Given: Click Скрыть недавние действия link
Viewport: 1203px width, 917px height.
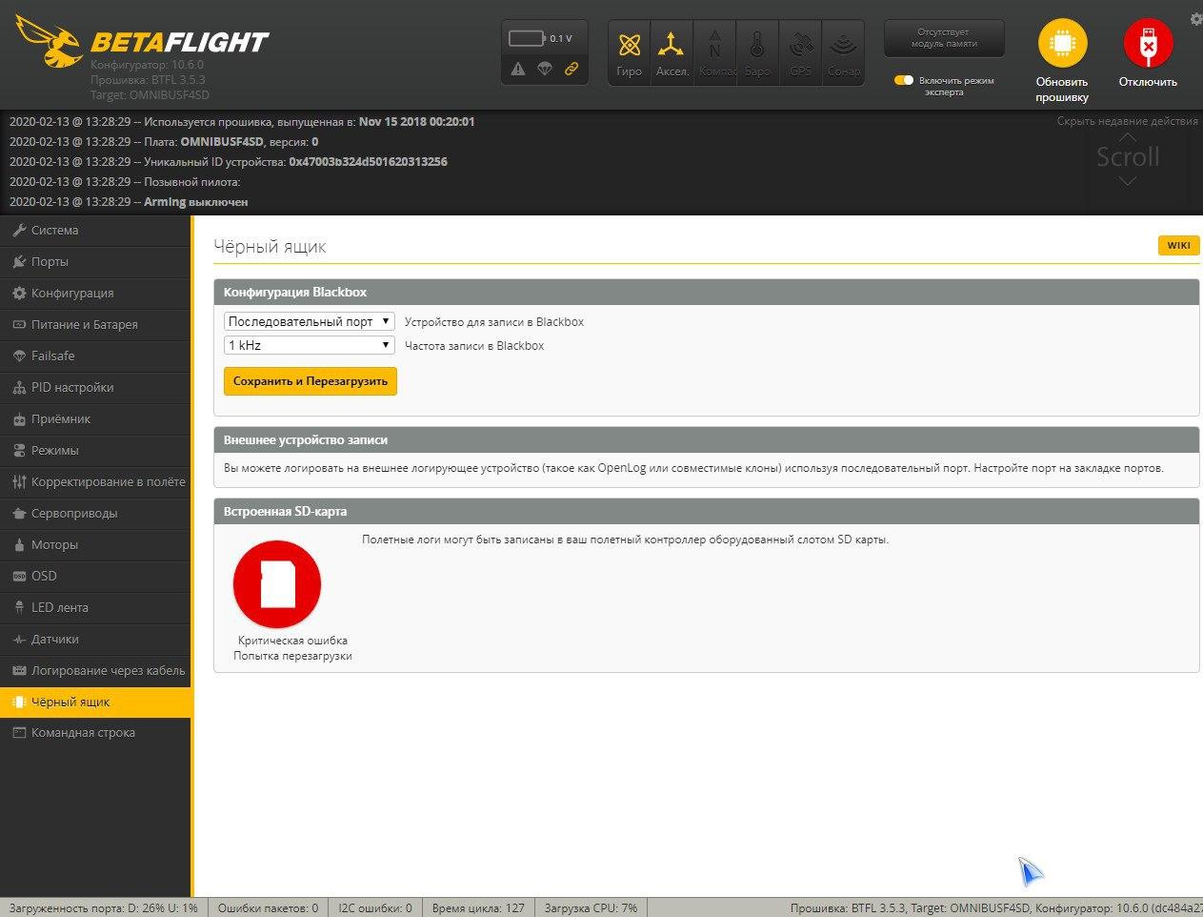Looking at the screenshot, I should tap(1128, 121).
